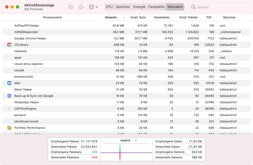Switch to the Energie tab
This screenshot has width=253, height=165.
coord(139,7)
